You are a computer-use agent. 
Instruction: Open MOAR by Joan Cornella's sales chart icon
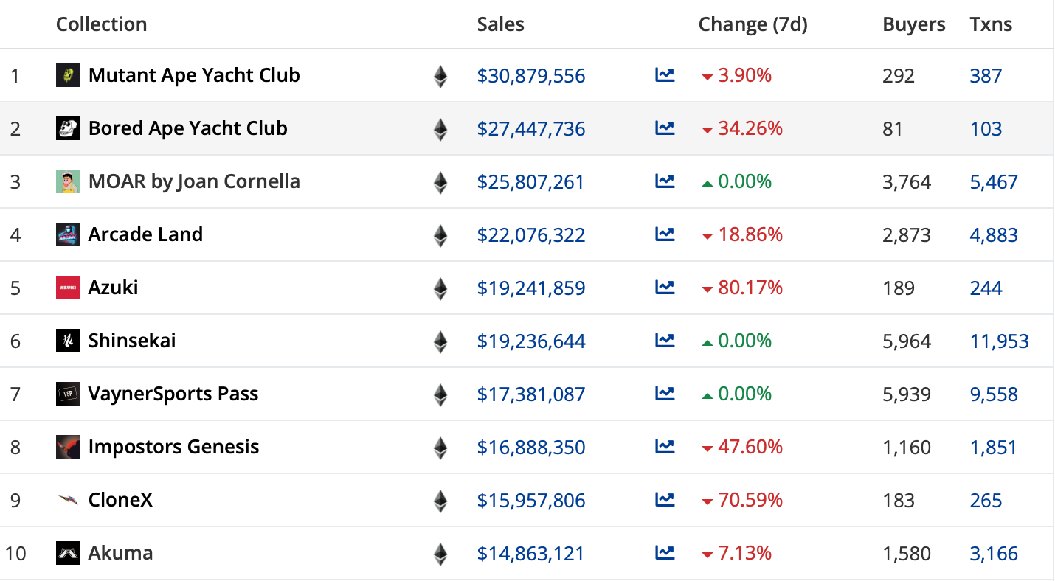[665, 181]
